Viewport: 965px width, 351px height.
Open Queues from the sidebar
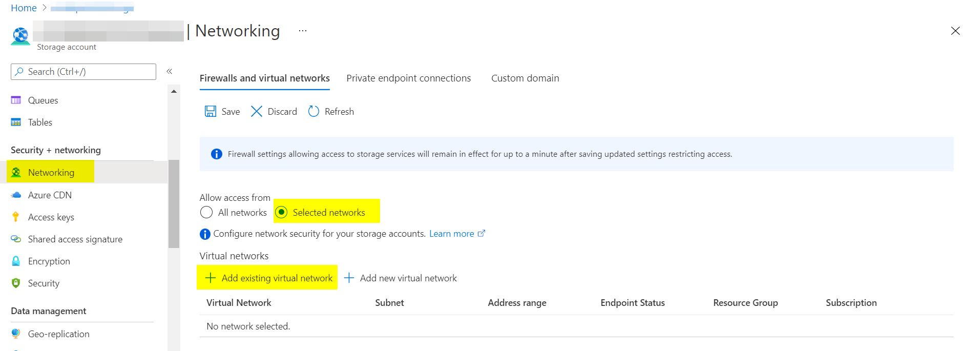(x=43, y=100)
